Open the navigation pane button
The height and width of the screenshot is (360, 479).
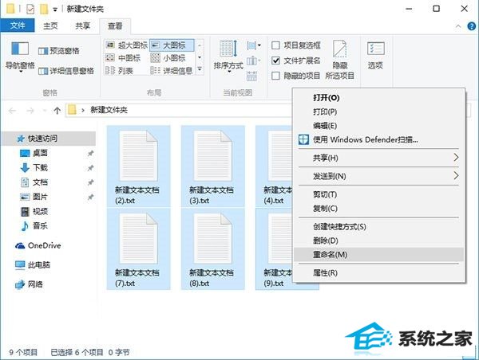20,57
